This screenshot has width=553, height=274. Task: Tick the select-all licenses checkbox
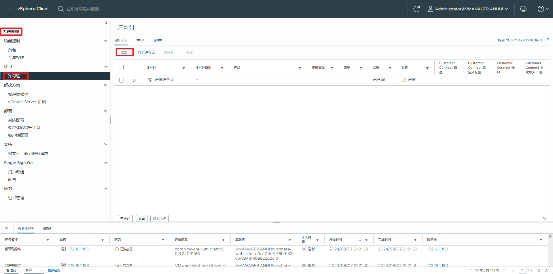121,67
